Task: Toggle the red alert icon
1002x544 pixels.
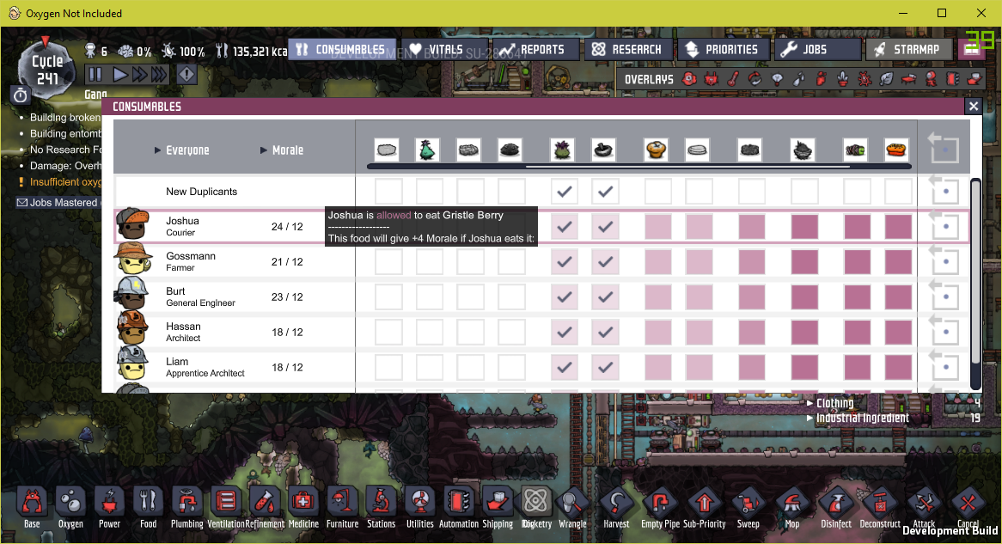Action: [186, 75]
